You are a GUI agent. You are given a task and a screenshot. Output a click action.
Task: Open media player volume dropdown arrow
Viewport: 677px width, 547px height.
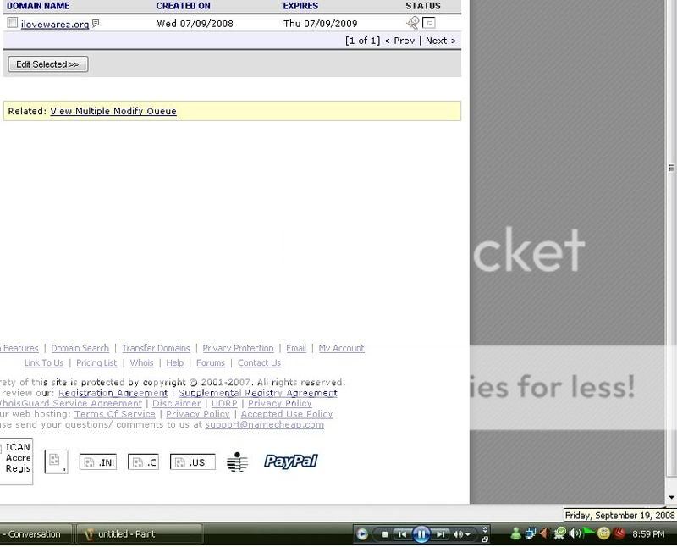(x=469, y=535)
